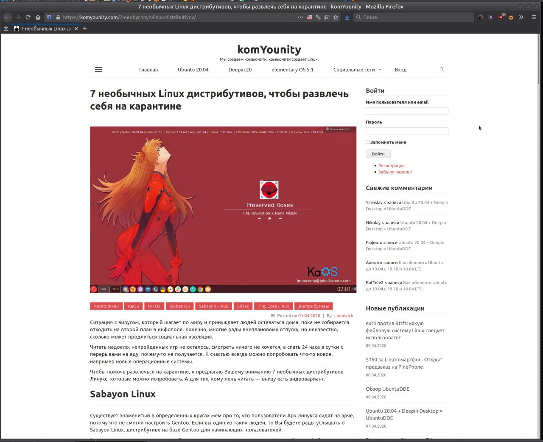Open a new tab with the plus button
This screenshot has width=543, height=442.
[x=85, y=28]
